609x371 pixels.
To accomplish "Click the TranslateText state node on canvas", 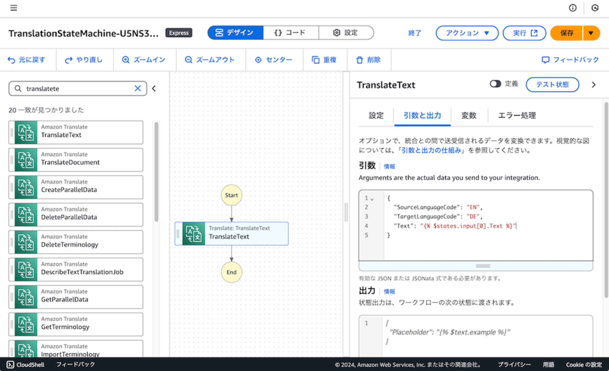I will tap(231, 234).
